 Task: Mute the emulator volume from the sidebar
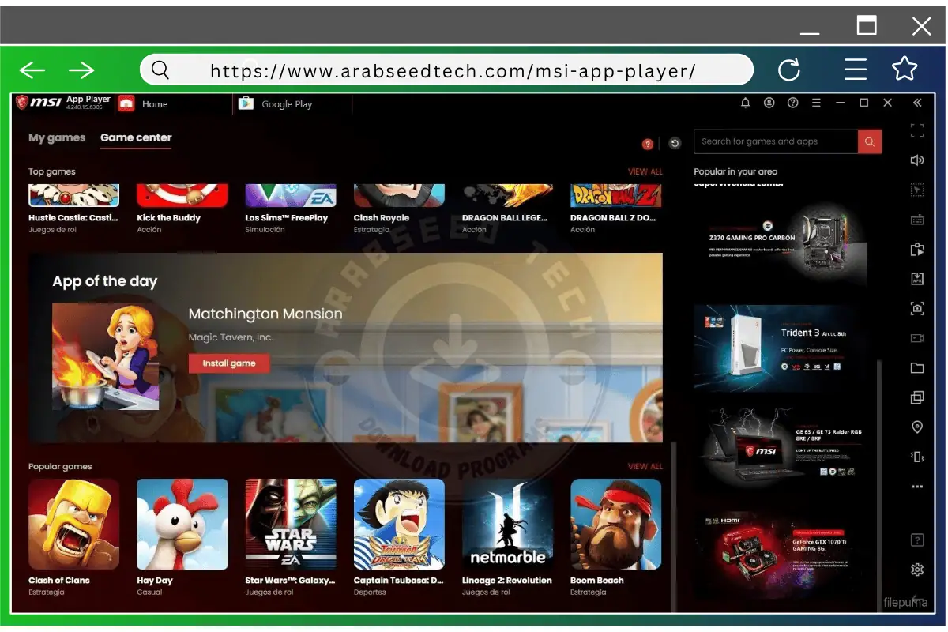click(917, 160)
